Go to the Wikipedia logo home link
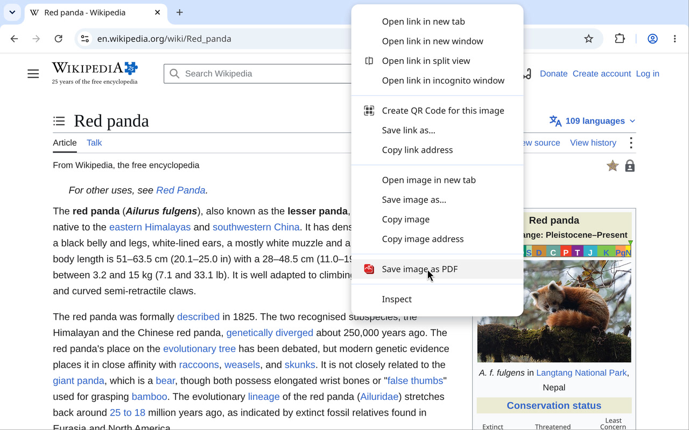689x430 pixels. pos(95,74)
